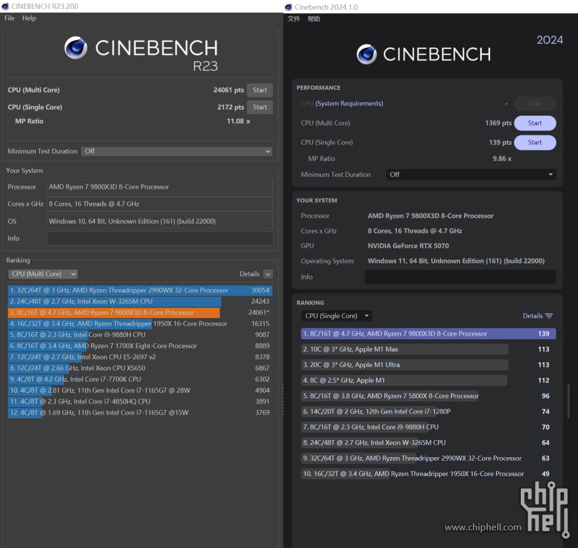The height and width of the screenshot is (548, 578).
Task: Click 24061 pts multi core score in R23
Action: [x=229, y=90]
